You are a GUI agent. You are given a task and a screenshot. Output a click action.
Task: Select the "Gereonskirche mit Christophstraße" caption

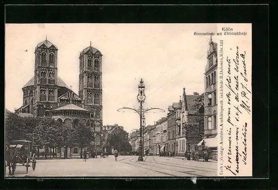click(x=220, y=34)
